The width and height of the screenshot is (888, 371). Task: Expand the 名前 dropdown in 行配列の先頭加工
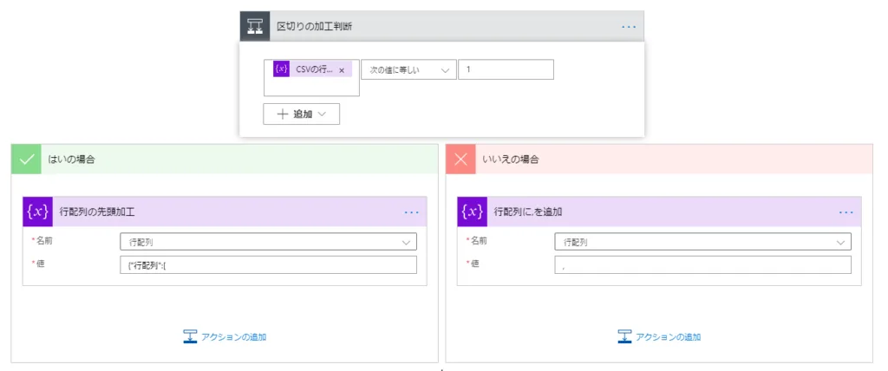click(x=268, y=242)
